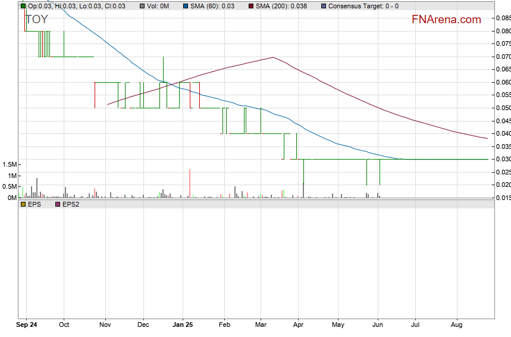Toggle the SMA (60): 0.03 legend label

(x=212, y=6)
